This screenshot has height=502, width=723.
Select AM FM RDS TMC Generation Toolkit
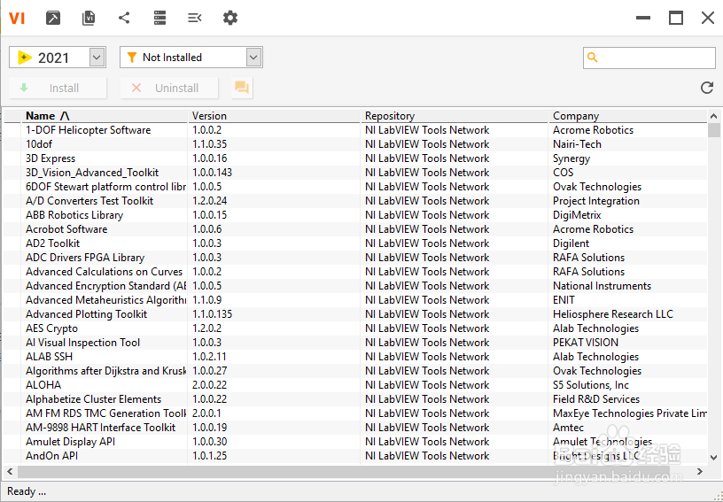pos(355,413)
